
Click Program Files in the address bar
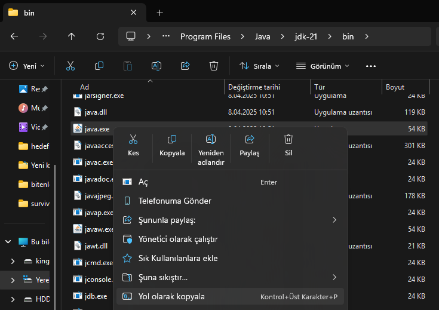click(205, 36)
